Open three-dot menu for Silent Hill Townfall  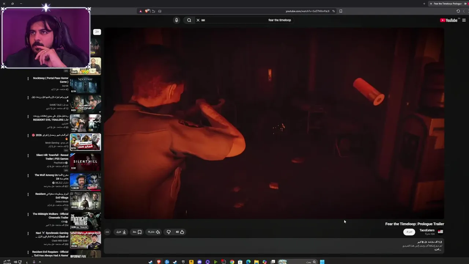click(28, 155)
